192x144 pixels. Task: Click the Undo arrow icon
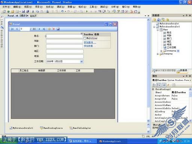(62, 11)
